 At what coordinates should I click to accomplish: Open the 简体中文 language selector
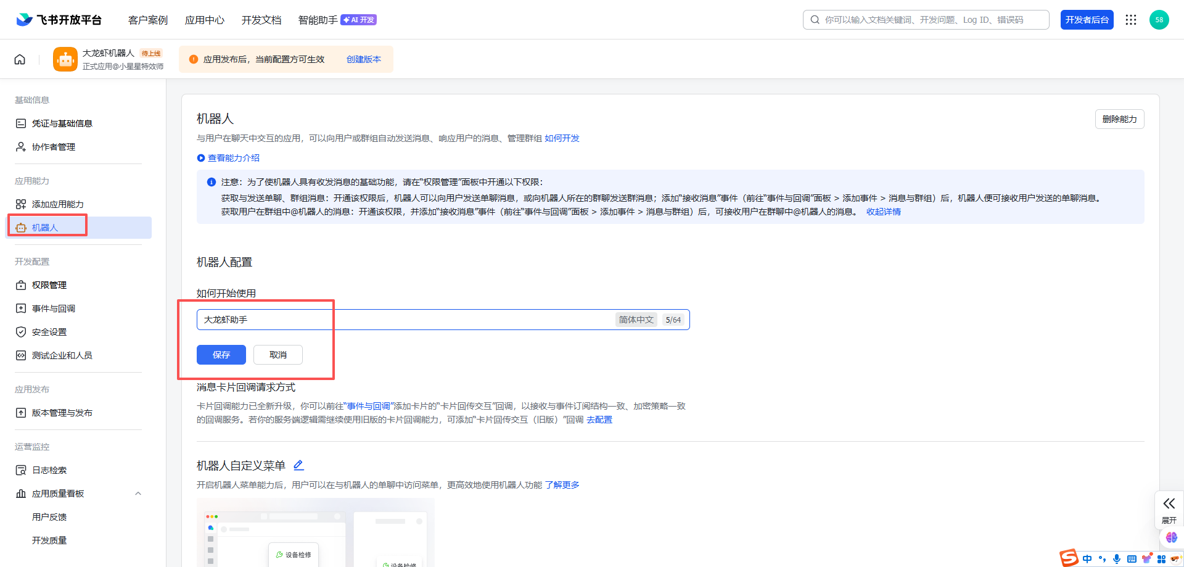636,320
